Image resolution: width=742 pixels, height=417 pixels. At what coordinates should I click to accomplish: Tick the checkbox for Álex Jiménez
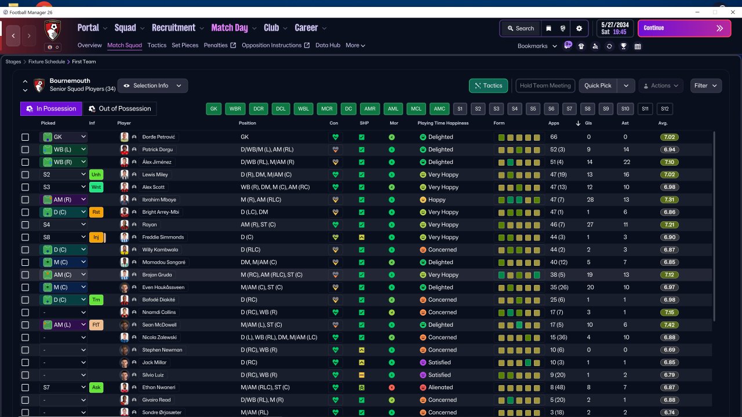pyautogui.click(x=25, y=162)
